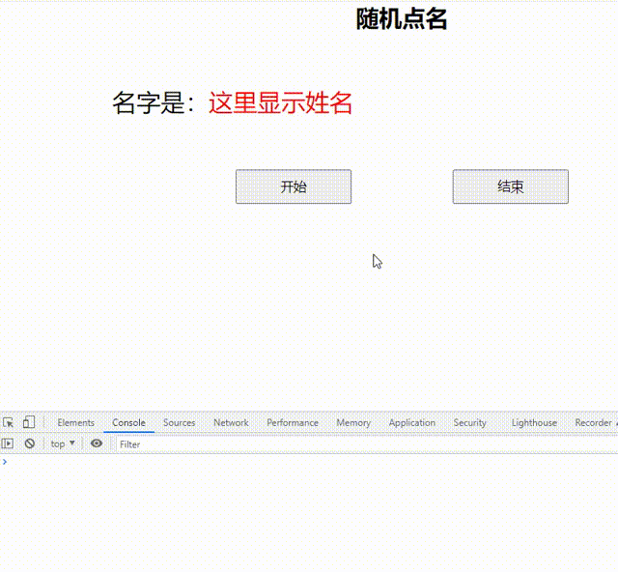Select the Console tab
The width and height of the screenshot is (618, 572).
point(128,422)
